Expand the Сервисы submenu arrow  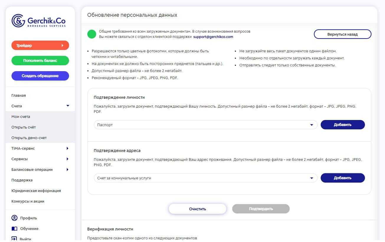[68, 159]
